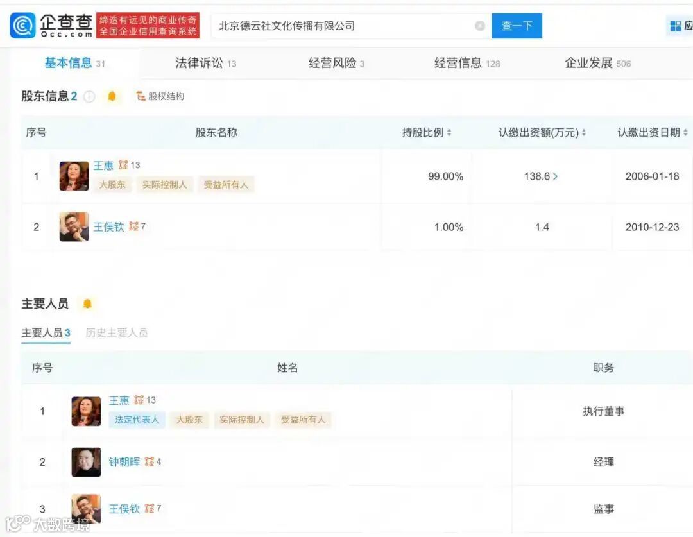Open the 股权结构 equity structure link

[160, 96]
